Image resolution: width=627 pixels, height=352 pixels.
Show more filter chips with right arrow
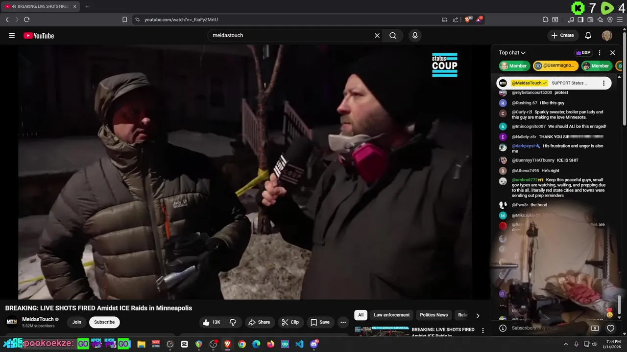478,315
